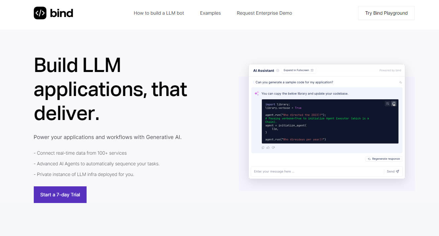The height and width of the screenshot is (236, 439).
Task: Click the AI Assistant title
Action: [263, 71]
